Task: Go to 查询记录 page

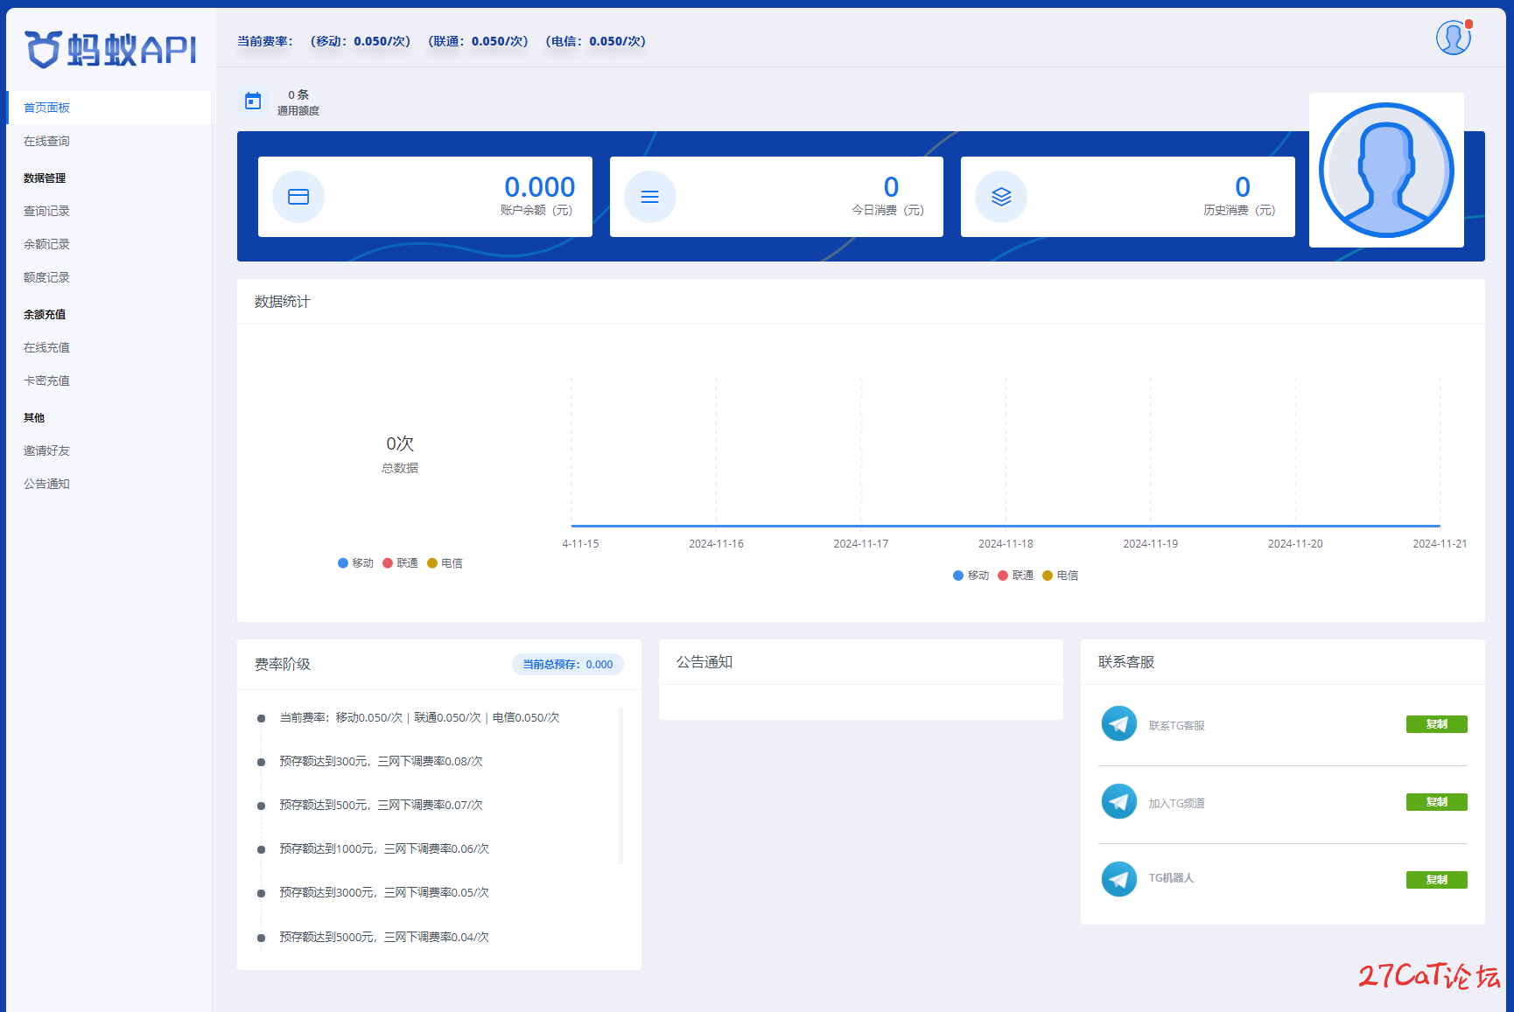Action: pos(109,211)
